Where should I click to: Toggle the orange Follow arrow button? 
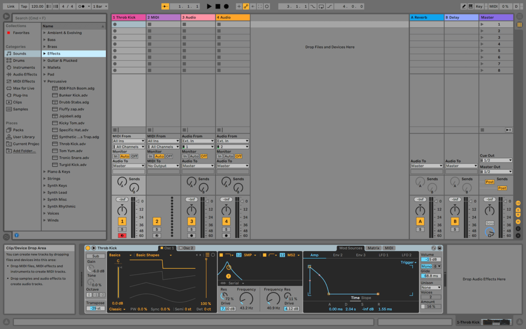[165, 6]
